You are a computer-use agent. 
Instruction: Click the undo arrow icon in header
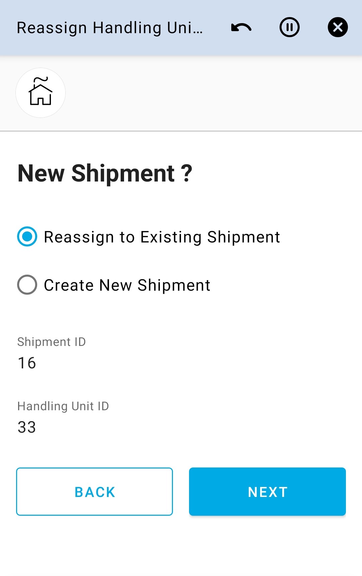pyautogui.click(x=241, y=27)
